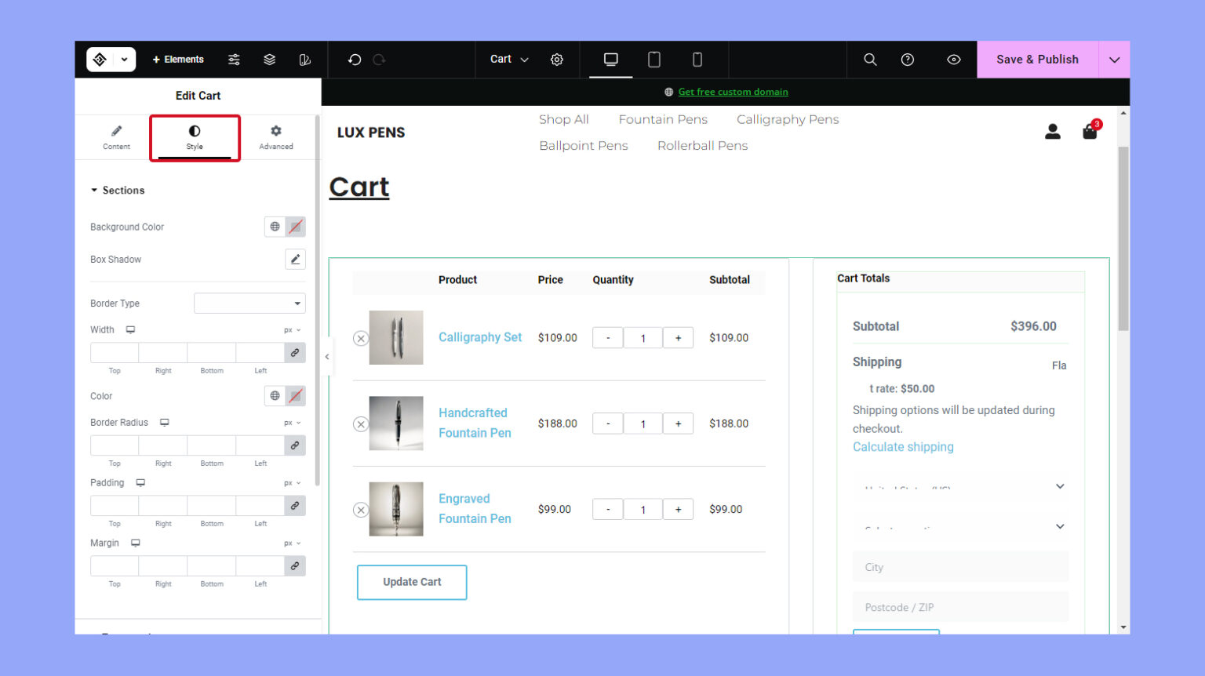Open the Structure navigator icon
The height and width of the screenshot is (676, 1205).
[269, 59]
